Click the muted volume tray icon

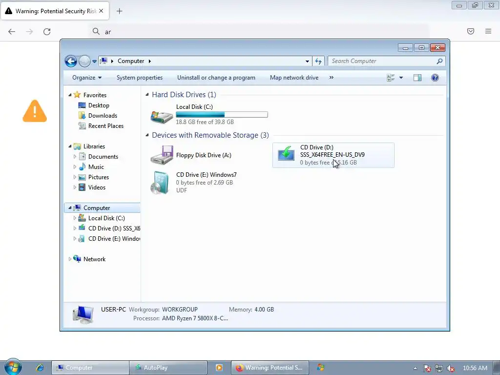[451, 368]
